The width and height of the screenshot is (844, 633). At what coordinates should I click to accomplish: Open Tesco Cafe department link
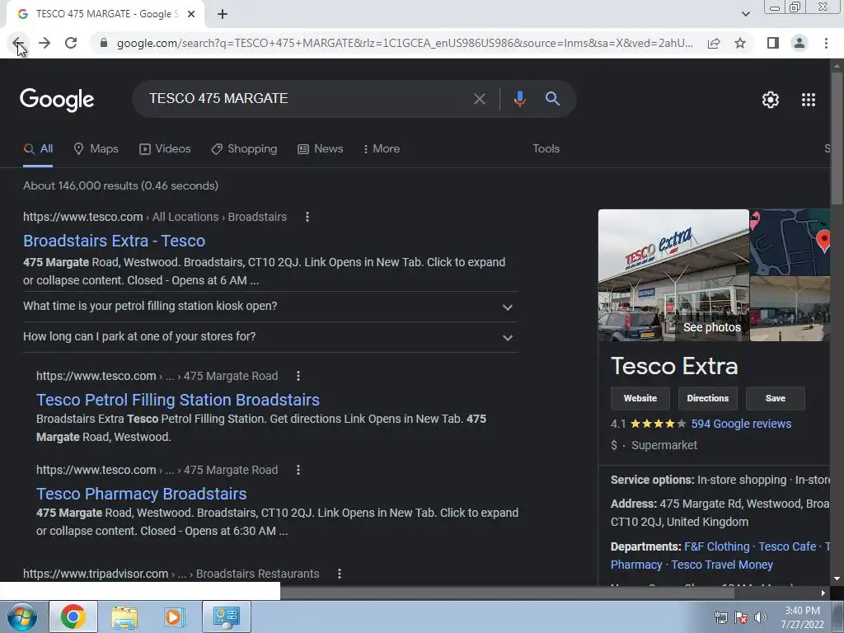coord(787,547)
